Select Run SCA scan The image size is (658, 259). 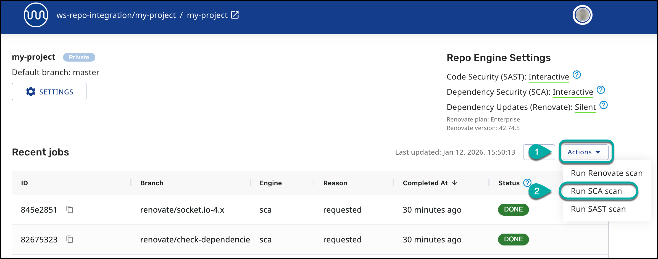tap(596, 191)
